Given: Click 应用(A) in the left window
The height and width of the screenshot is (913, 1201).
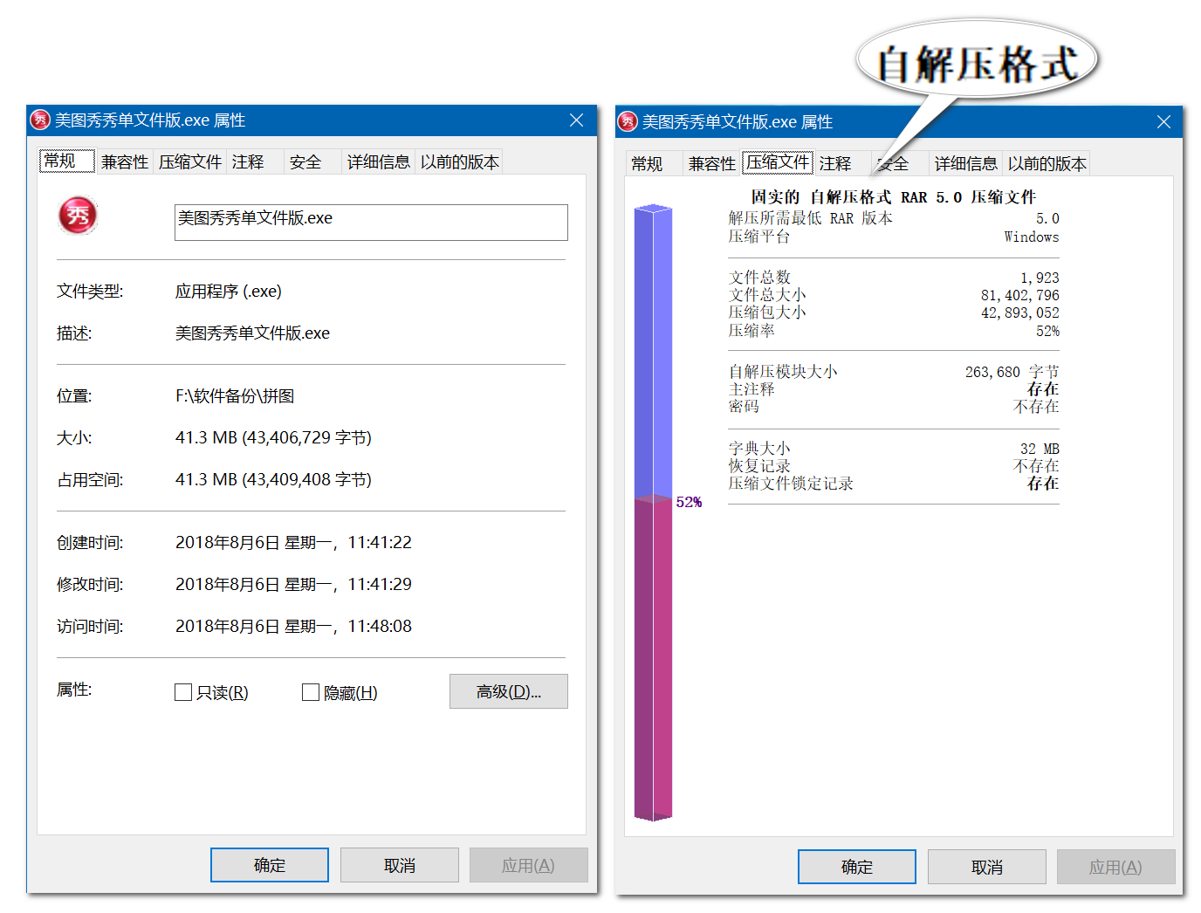Looking at the screenshot, I should coord(529,865).
